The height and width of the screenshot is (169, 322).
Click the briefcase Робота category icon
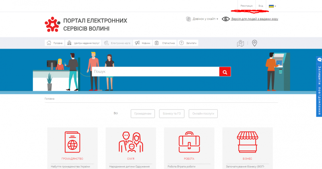189,142
